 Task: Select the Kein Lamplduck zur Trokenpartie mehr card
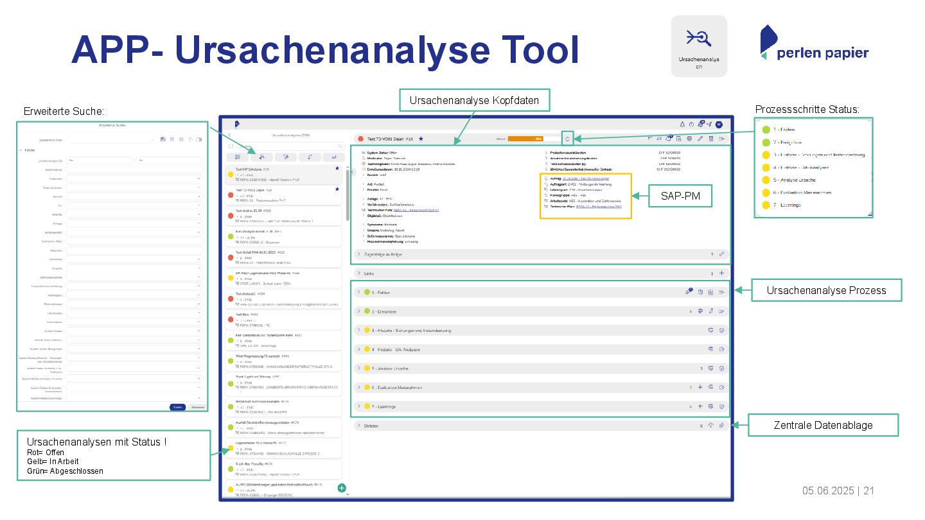point(283,340)
